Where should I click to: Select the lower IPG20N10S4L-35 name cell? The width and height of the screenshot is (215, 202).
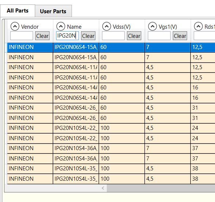click(76, 179)
